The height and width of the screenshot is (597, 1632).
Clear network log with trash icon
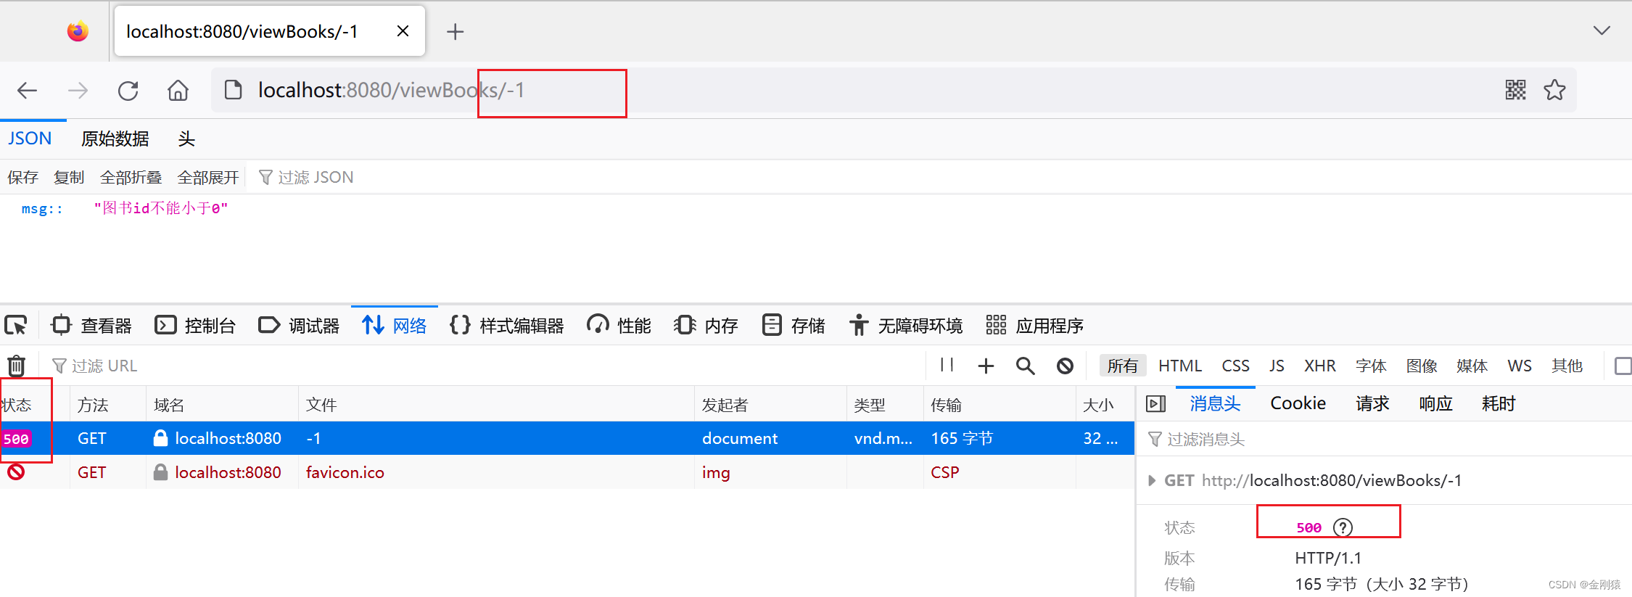tap(17, 366)
